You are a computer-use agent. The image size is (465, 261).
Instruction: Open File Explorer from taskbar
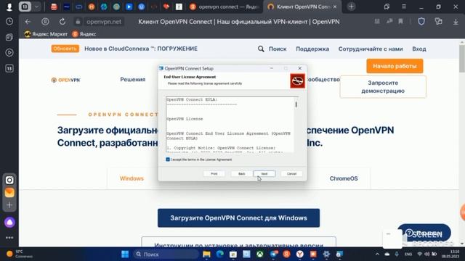pyautogui.click(x=206, y=254)
